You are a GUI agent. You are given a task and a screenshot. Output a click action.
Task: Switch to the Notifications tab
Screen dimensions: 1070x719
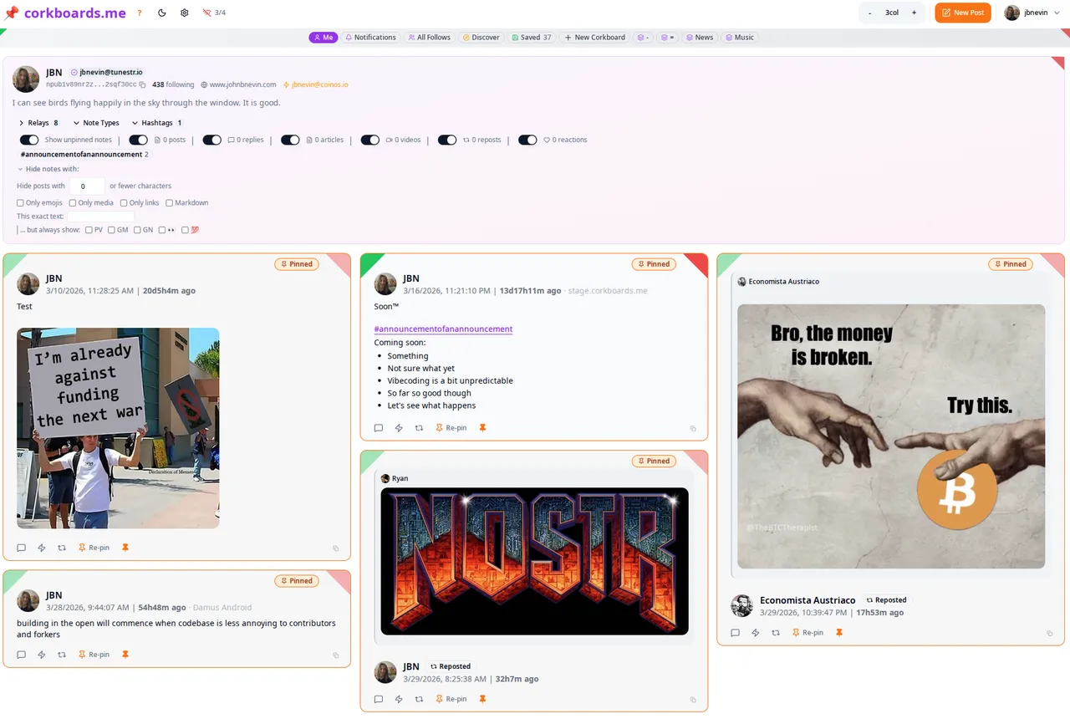(370, 38)
